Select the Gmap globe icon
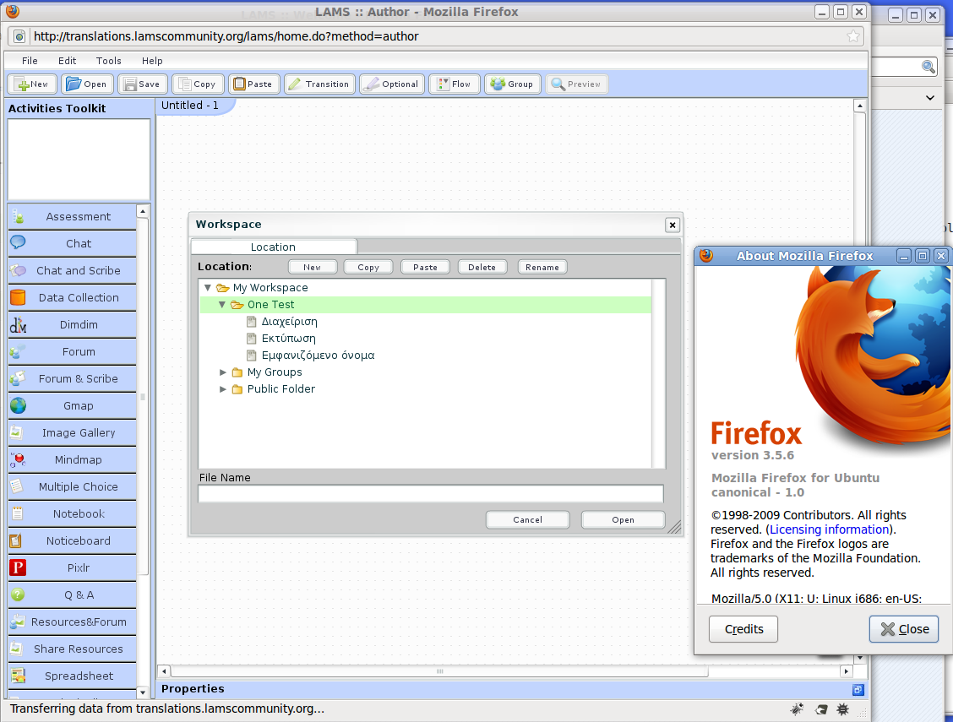Image resolution: width=953 pixels, height=722 pixels. (x=18, y=405)
